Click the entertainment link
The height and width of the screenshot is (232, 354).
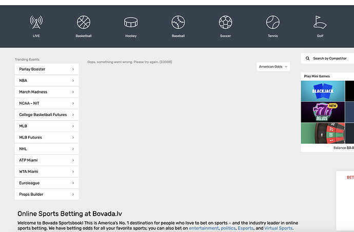204,228
